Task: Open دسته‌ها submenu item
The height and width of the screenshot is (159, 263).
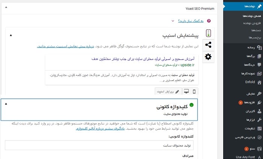Action: pyautogui.click(x=256, y=31)
